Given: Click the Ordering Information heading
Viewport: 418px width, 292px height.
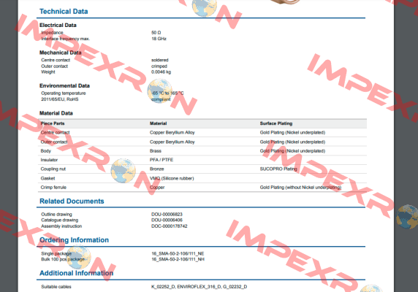Looking at the screenshot, I should click(x=74, y=240).
